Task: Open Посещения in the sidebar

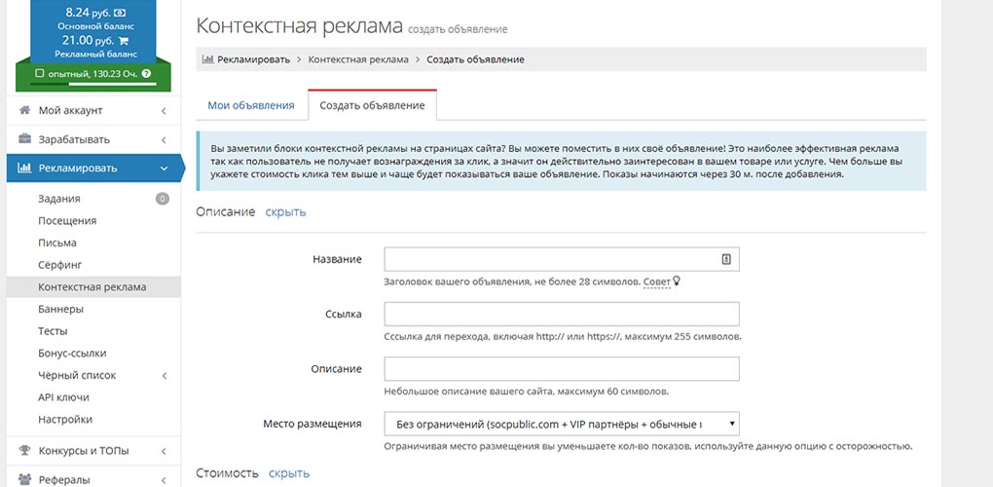Action: click(x=67, y=221)
